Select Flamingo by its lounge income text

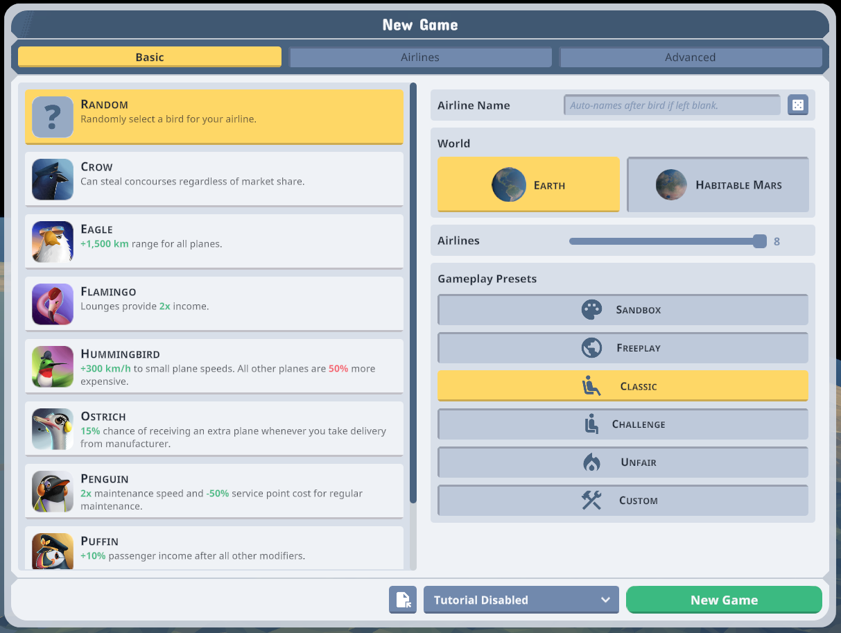pyautogui.click(x=144, y=306)
